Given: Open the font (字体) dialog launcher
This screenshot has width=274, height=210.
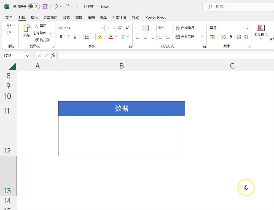Looking at the screenshot, I should 130,47.
